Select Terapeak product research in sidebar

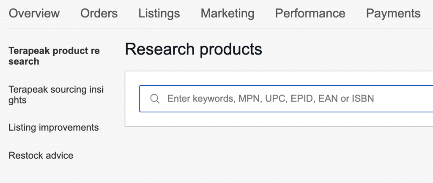pos(54,56)
